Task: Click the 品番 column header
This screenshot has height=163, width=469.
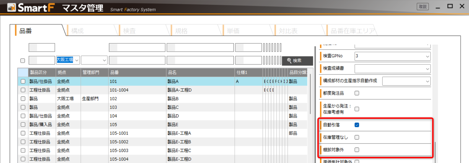Action: pos(137,72)
